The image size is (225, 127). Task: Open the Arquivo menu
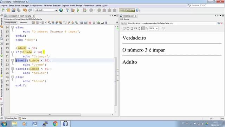point(4,6)
